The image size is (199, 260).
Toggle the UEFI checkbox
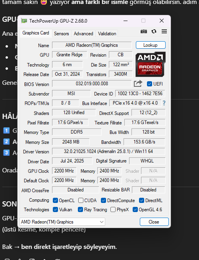tap(149, 84)
